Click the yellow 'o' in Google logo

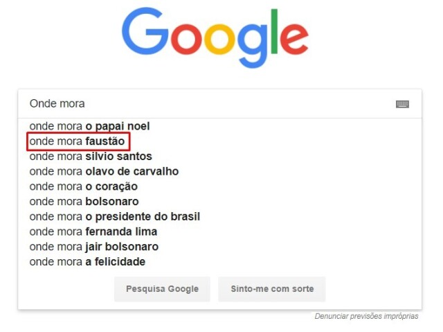point(219,39)
